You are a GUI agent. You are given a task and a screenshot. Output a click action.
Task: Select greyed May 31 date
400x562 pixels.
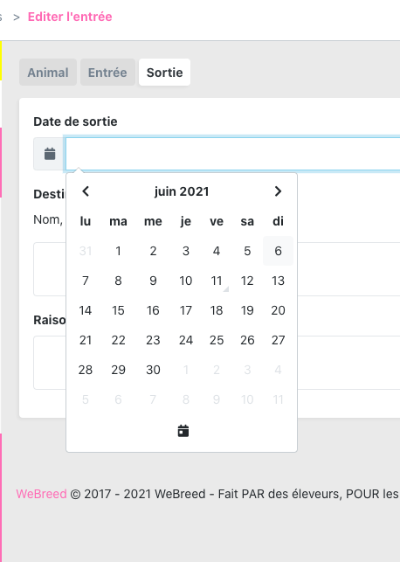coord(86,251)
